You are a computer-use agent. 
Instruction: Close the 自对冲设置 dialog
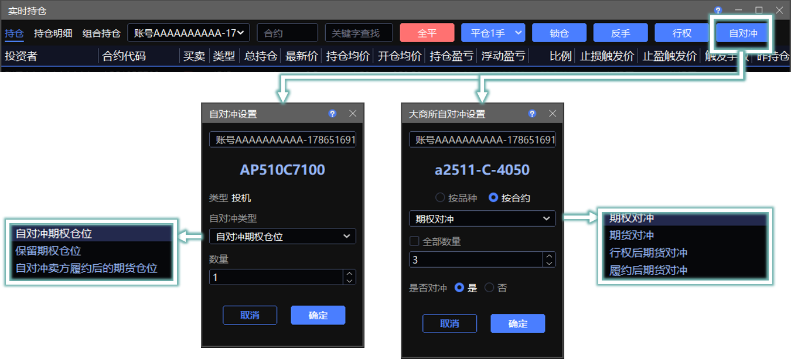[353, 114]
